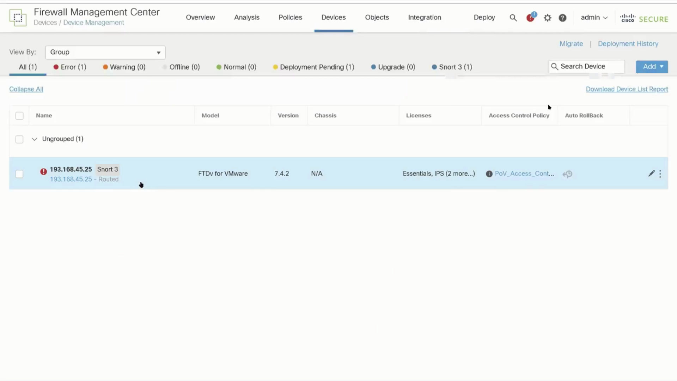
Task: Open the red notifications alert icon
Action: tap(531, 17)
